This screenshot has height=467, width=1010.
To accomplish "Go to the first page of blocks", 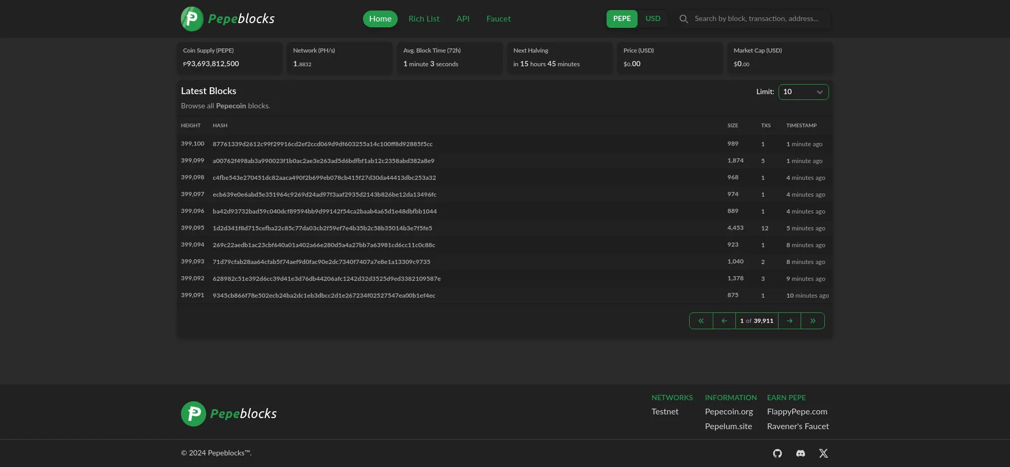I will (701, 321).
